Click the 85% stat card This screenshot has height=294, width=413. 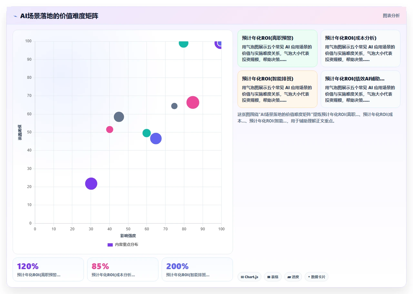[123, 269]
